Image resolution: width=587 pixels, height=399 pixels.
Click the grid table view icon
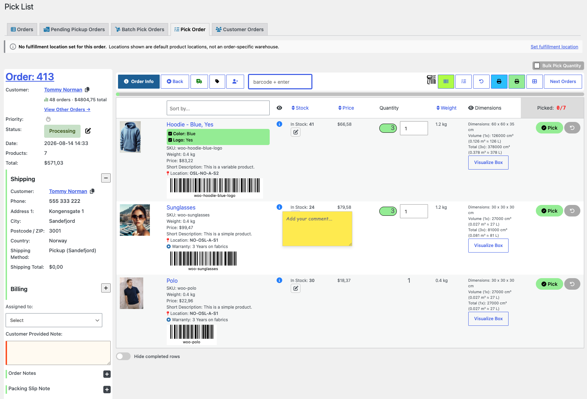(x=534, y=82)
